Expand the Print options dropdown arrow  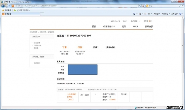[x=151, y=14]
